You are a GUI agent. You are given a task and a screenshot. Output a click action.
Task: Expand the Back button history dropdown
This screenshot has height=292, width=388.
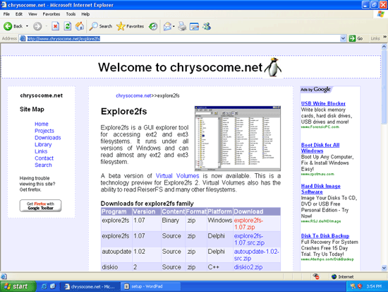point(27,26)
